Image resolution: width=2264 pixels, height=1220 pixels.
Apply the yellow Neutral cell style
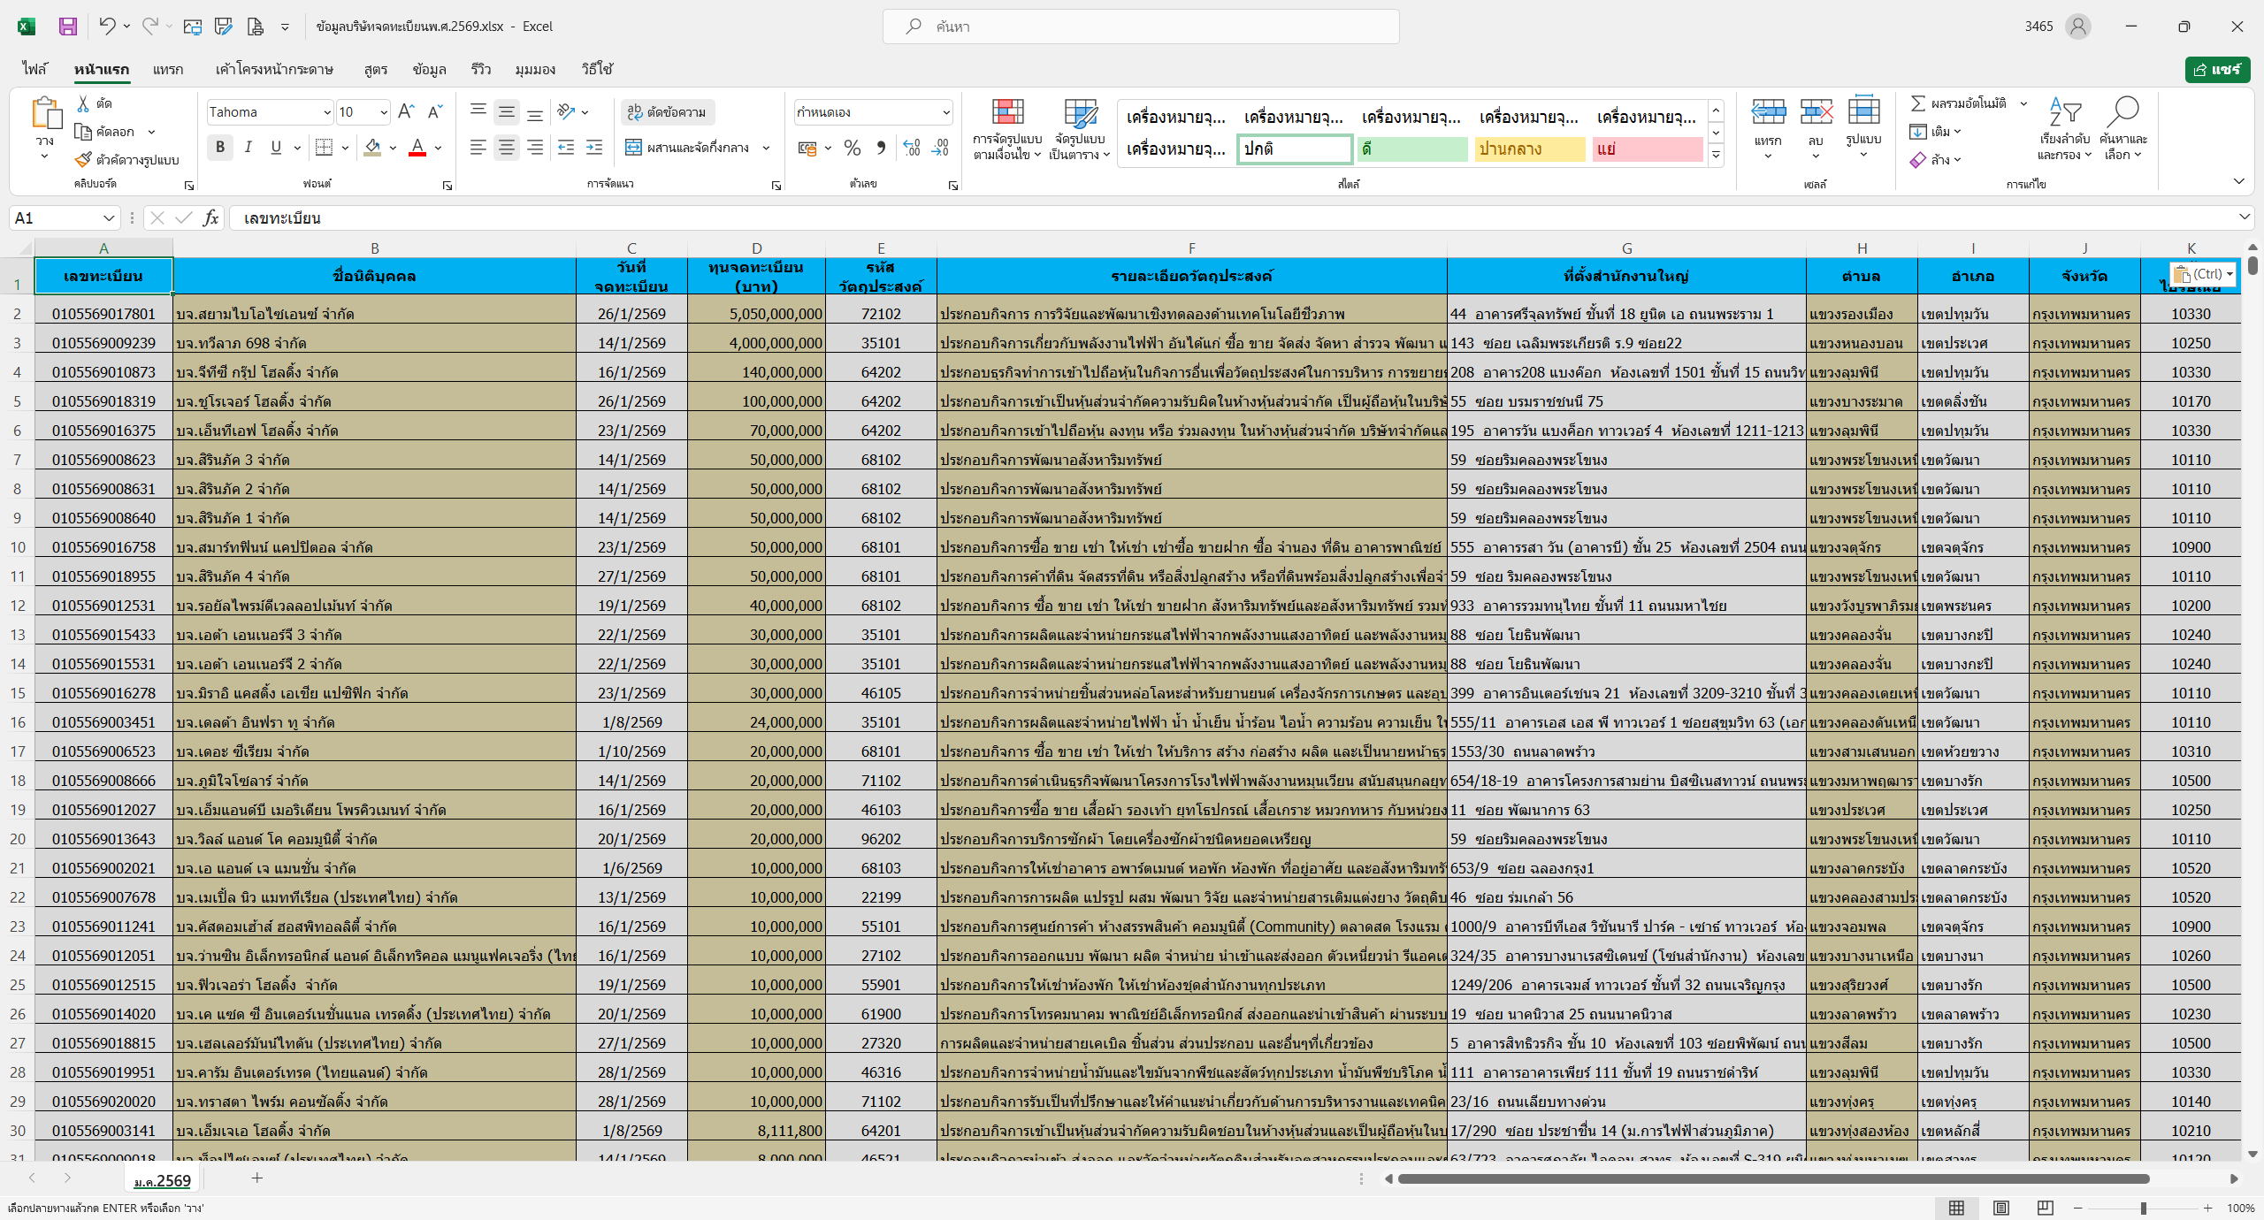click(x=1529, y=149)
